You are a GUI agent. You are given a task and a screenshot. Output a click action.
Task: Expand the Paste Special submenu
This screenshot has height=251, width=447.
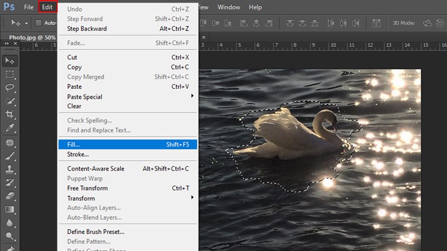tap(192, 96)
